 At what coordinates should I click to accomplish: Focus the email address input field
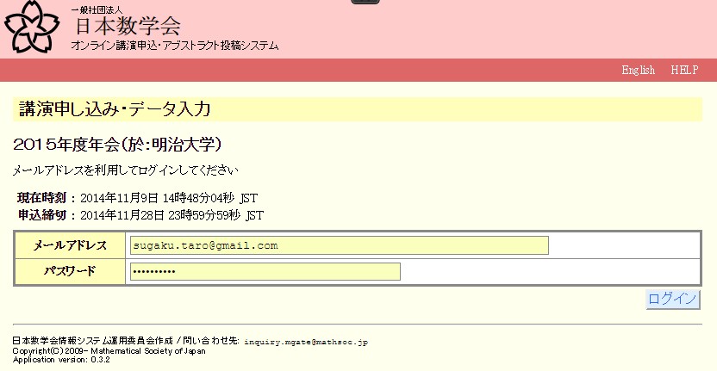click(x=339, y=245)
